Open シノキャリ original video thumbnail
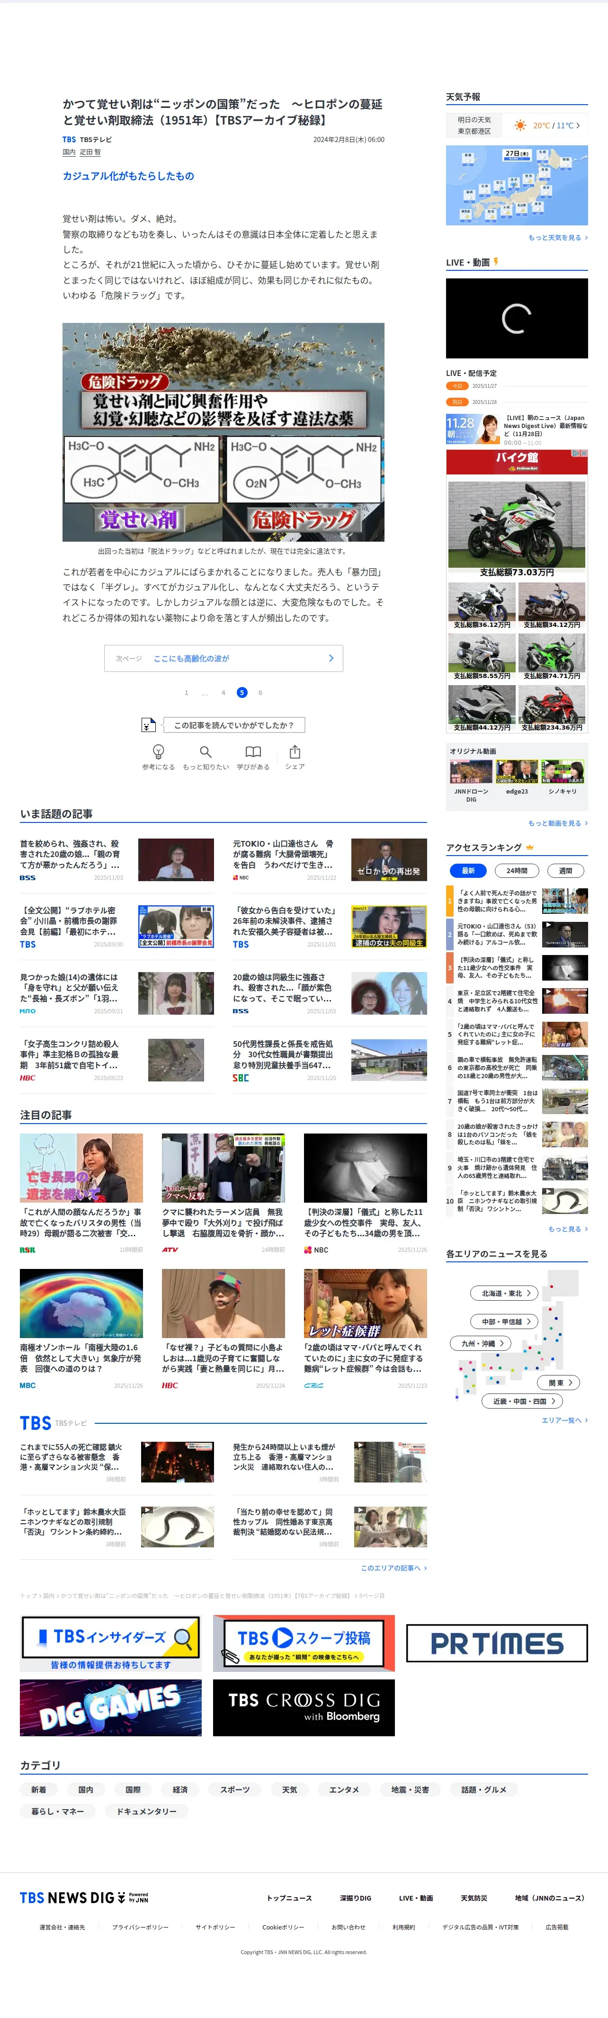The image size is (608, 2018). coord(563,772)
